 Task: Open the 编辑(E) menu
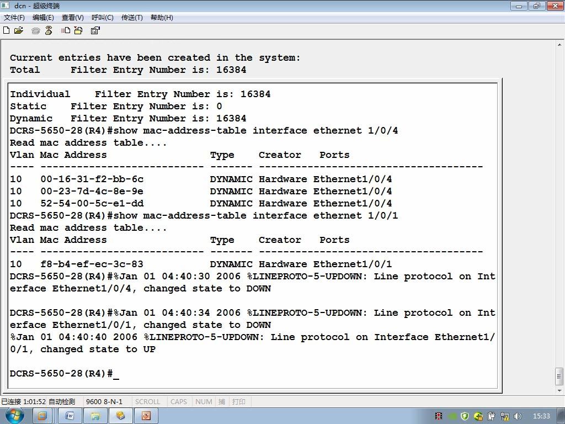[43, 17]
